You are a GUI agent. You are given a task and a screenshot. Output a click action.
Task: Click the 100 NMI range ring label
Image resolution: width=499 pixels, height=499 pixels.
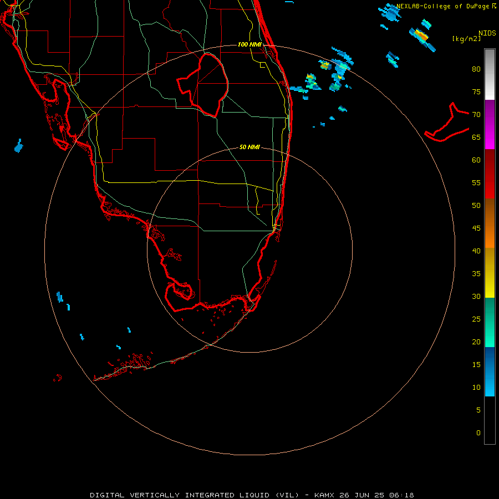point(249,44)
